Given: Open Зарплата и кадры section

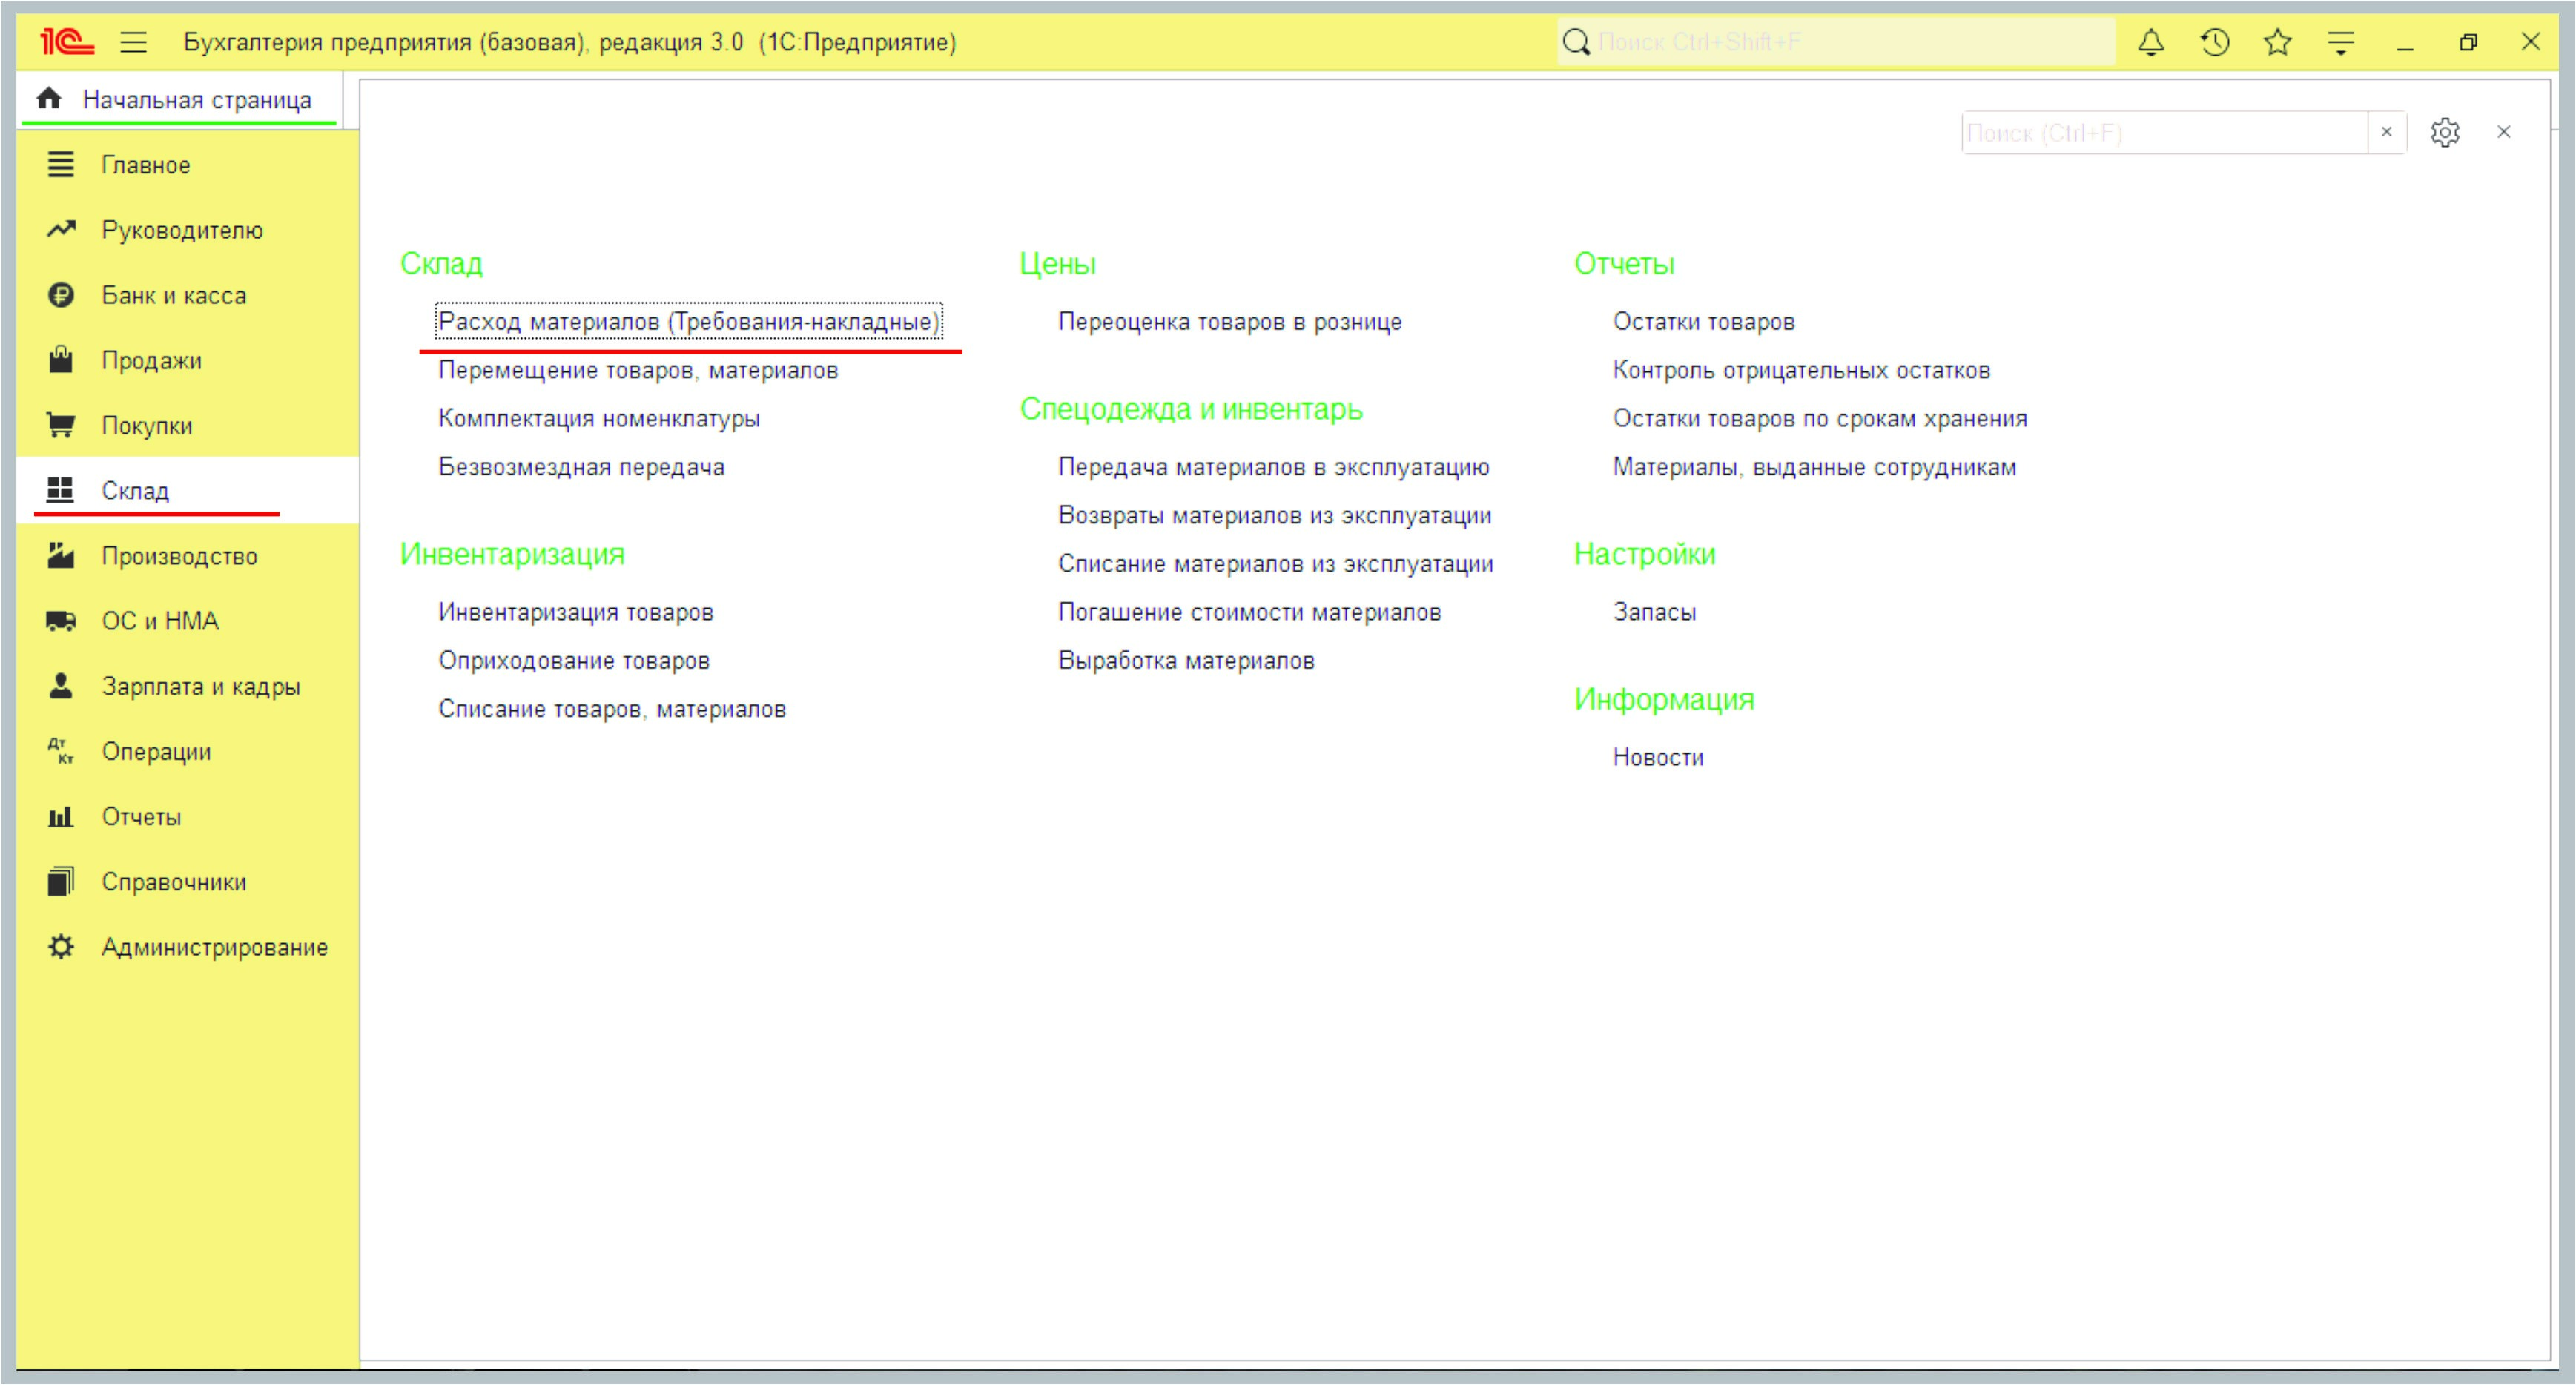Looking at the screenshot, I should pos(200,687).
